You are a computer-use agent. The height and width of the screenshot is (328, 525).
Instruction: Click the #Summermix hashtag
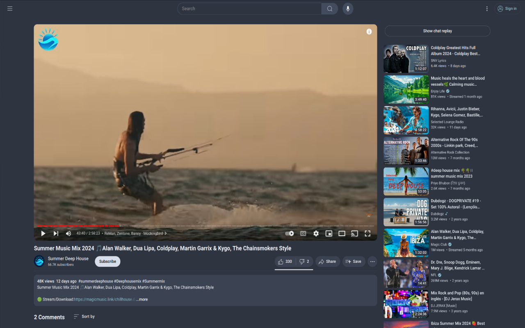click(x=153, y=281)
